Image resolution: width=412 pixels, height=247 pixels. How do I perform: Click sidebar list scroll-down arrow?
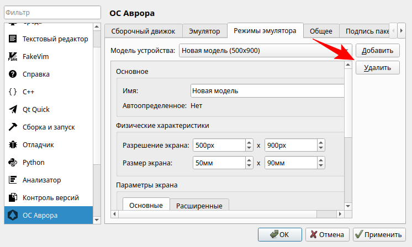coord(97,220)
